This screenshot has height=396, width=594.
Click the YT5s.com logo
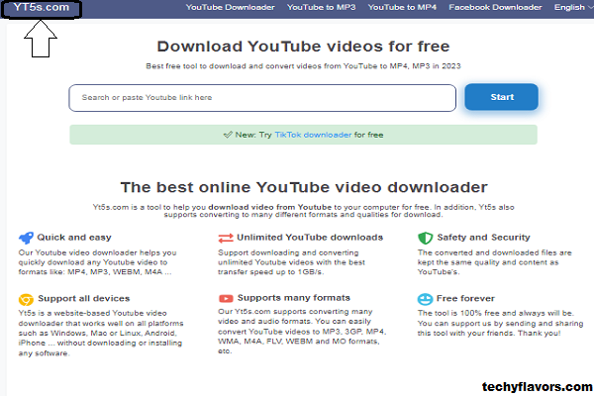click(41, 9)
